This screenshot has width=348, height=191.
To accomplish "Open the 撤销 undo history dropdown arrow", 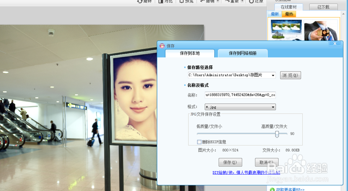I will (x=218, y=1).
